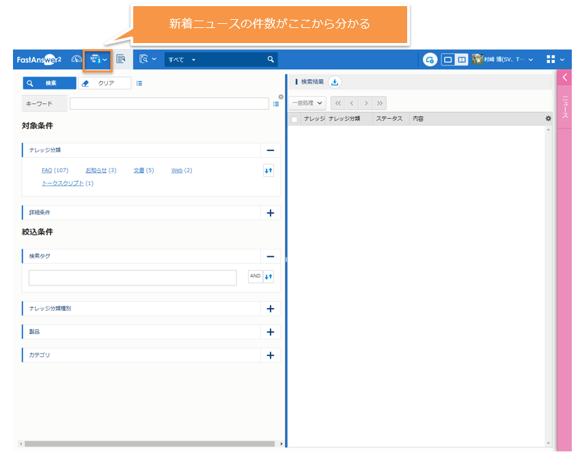Click the add-window icon in the header

pyautogui.click(x=430, y=60)
